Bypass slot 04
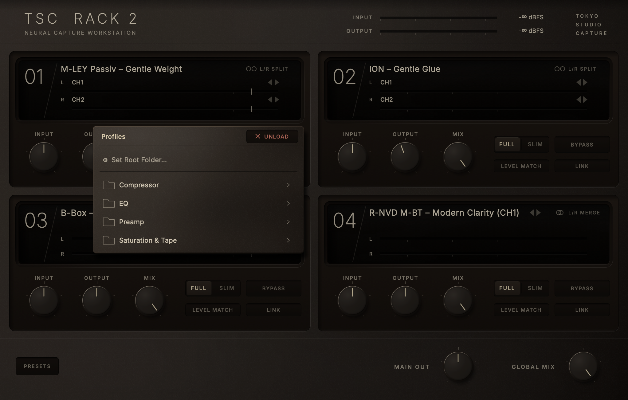The image size is (628, 400). click(x=582, y=288)
